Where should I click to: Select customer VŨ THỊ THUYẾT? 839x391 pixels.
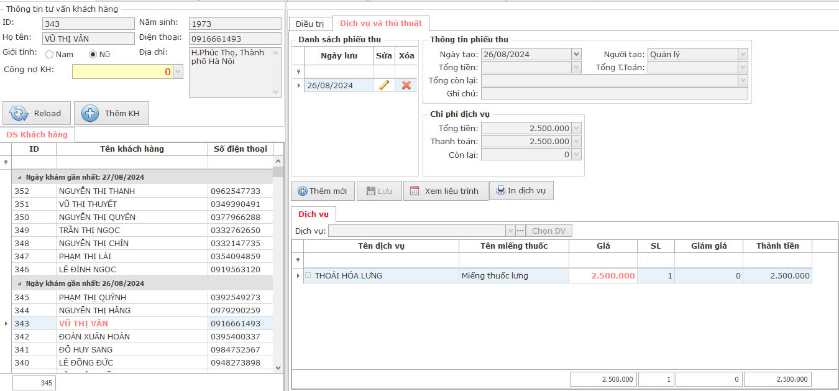pos(88,204)
